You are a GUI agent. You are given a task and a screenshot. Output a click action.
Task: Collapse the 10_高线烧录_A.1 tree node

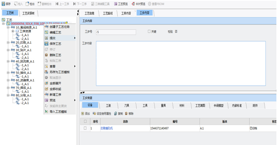tap(8, 27)
